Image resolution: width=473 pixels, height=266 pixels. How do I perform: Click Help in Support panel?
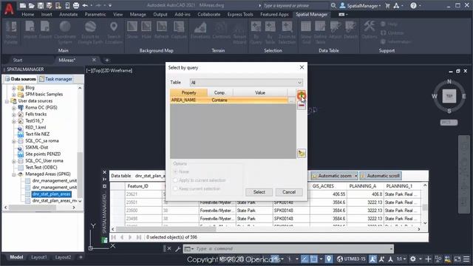[x=389, y=24]
